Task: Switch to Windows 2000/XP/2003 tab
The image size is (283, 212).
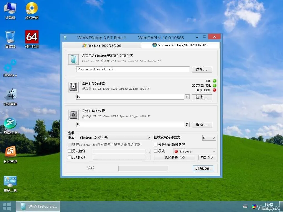Action: (x=102, y=46)
